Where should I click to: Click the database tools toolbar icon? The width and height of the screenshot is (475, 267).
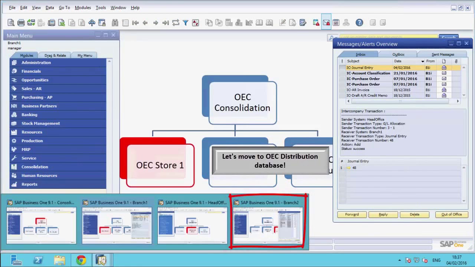pos(303,23)
